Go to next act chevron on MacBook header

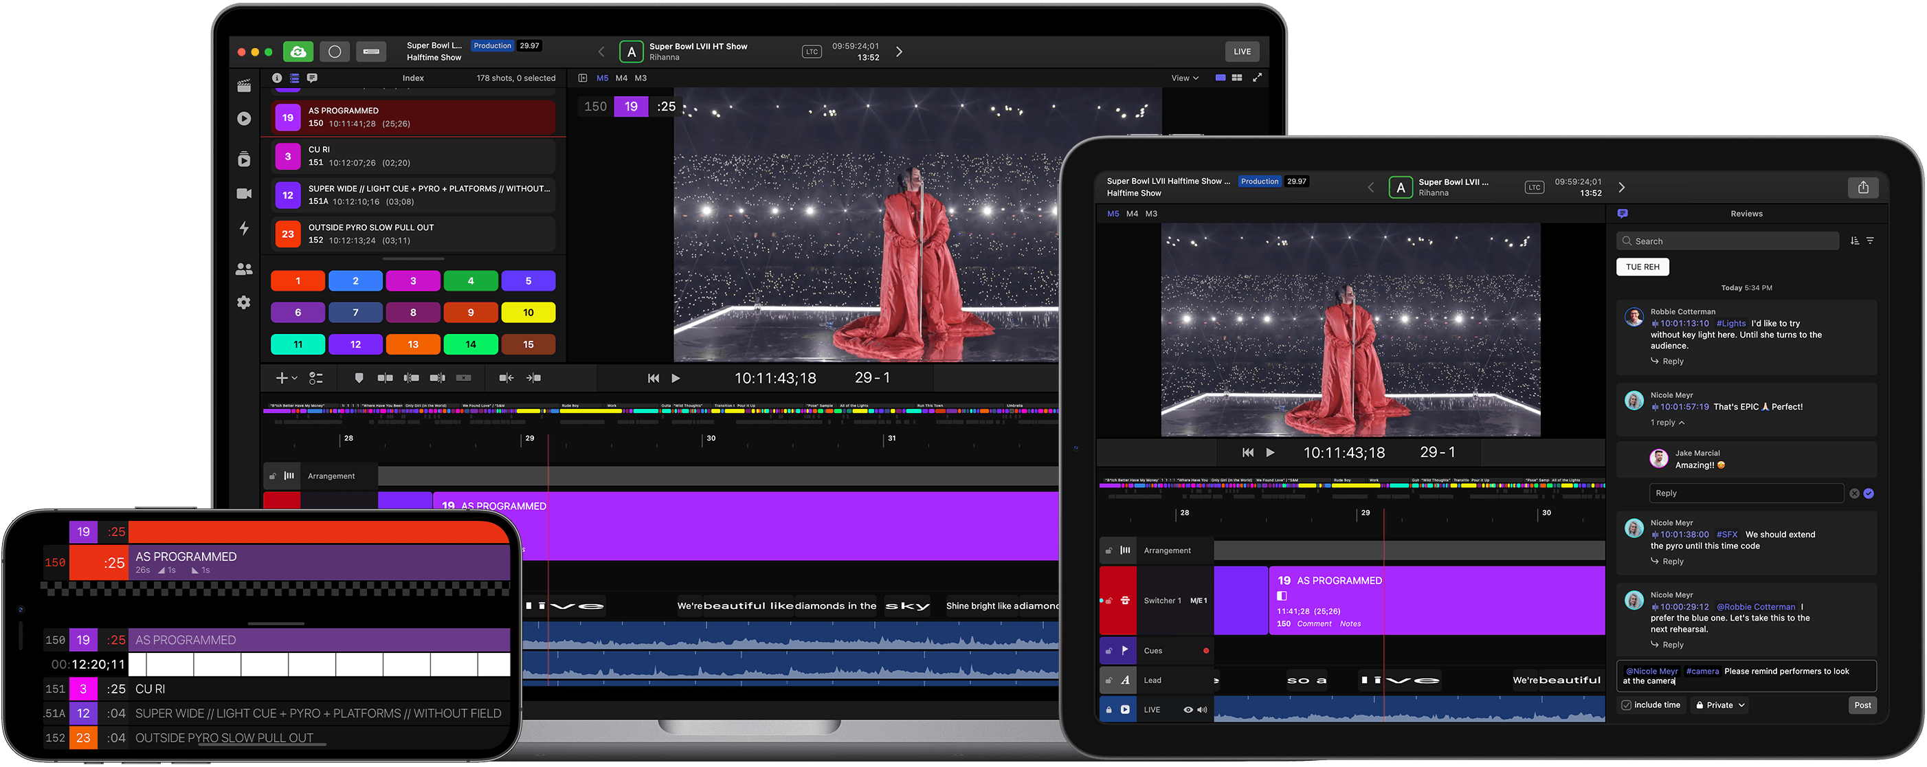[899, 52]
